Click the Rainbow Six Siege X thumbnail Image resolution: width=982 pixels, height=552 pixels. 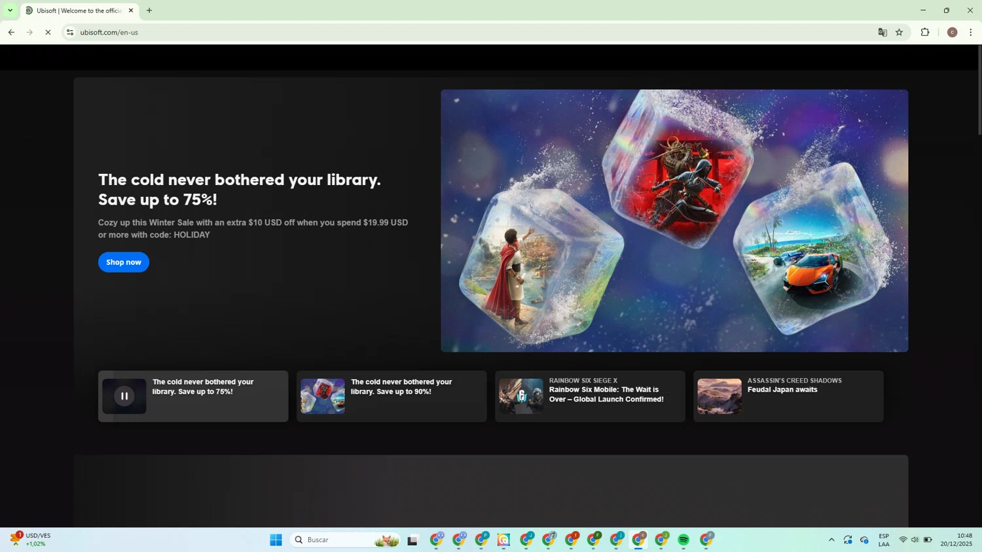click(x=521, y=396)
